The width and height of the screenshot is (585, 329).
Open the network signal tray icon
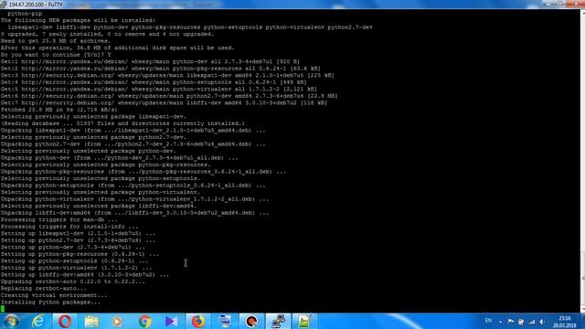pyautogui.click(x=532, y=321)
